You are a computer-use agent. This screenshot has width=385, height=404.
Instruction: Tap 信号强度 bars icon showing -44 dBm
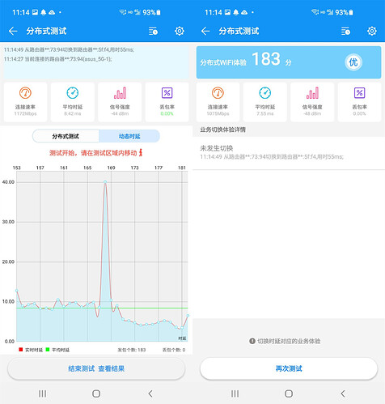[120, 93]
